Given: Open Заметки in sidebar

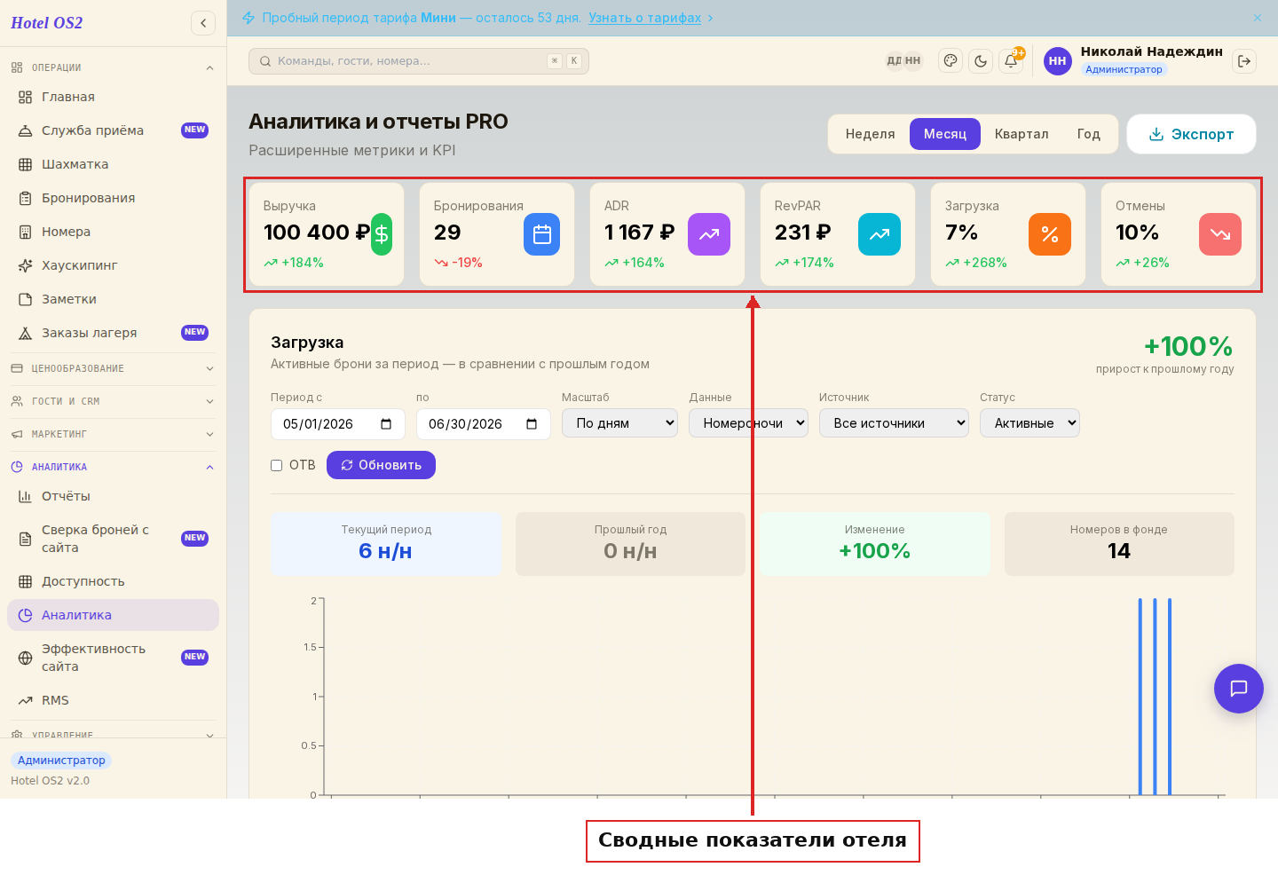Looking at the screenshot, I should (x=113, y=299).
